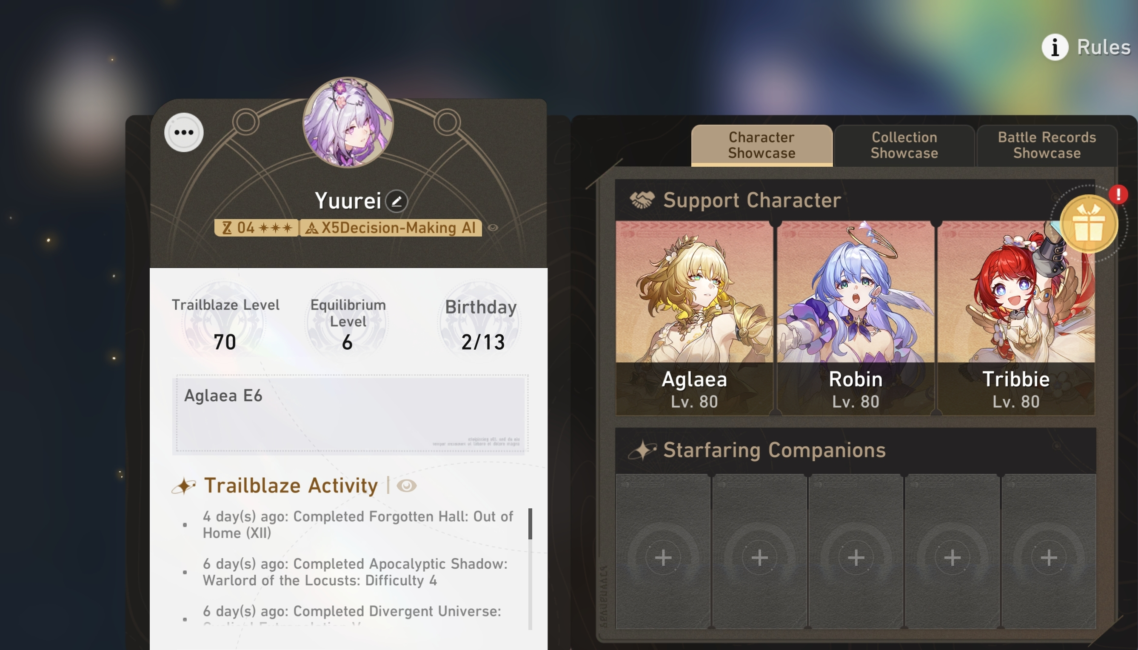
Task: Open the Rules info icon
Action: 1055,47
